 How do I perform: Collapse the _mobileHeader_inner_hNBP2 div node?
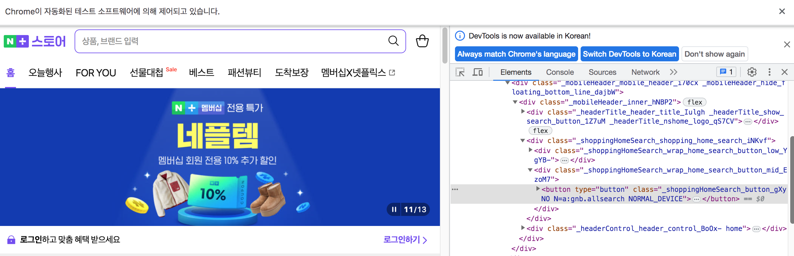point(515,102)
